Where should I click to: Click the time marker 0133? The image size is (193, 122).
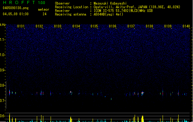(x=58, y=26)
